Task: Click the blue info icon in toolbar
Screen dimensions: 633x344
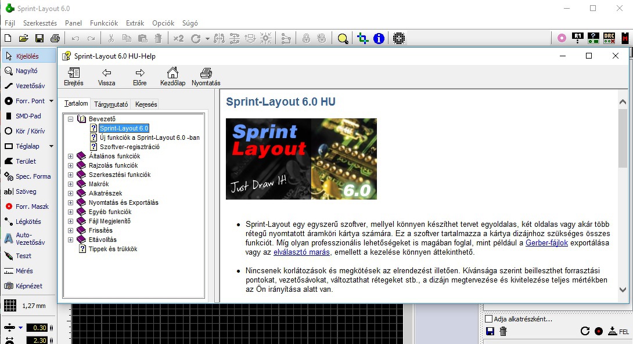Action: (x=379, y=38)
